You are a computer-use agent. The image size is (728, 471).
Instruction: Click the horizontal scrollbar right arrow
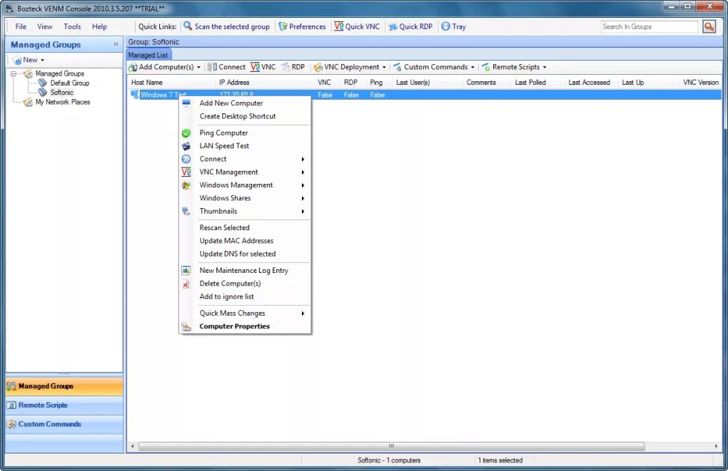coord(717,446)
